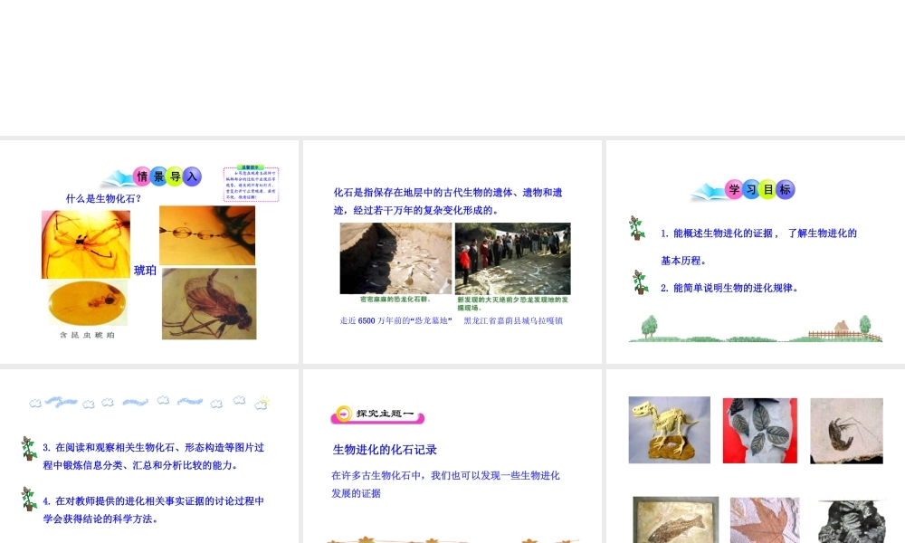Select the text 什么是生物化石?
Viewport: 905px width, 543px height.
pos(103,198)
